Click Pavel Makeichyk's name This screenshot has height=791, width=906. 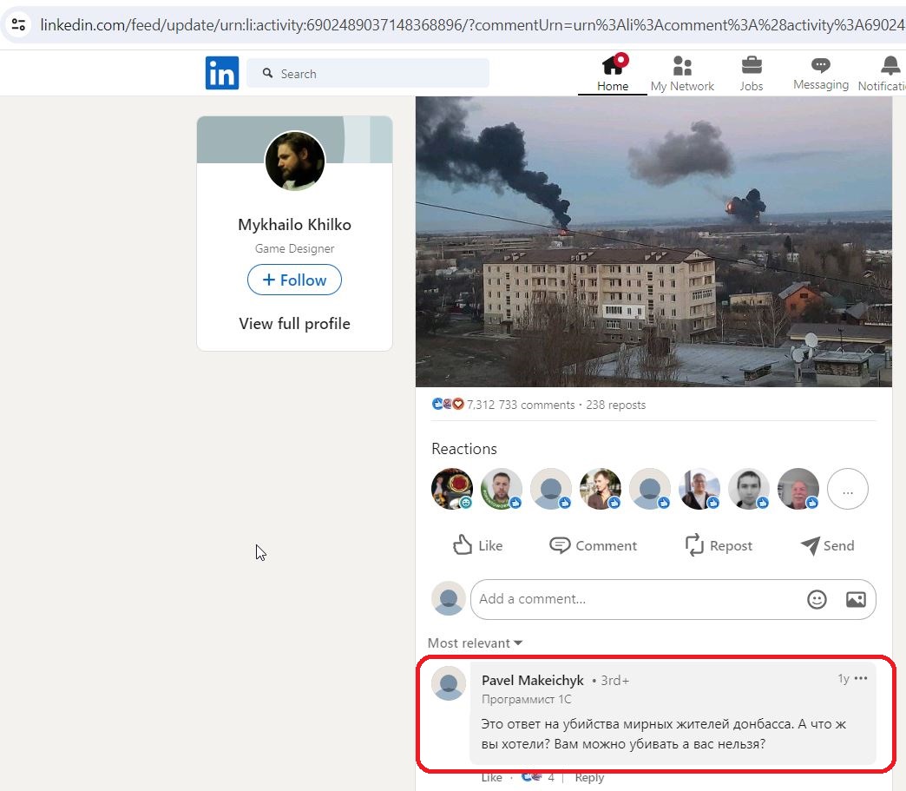point(533,681)
